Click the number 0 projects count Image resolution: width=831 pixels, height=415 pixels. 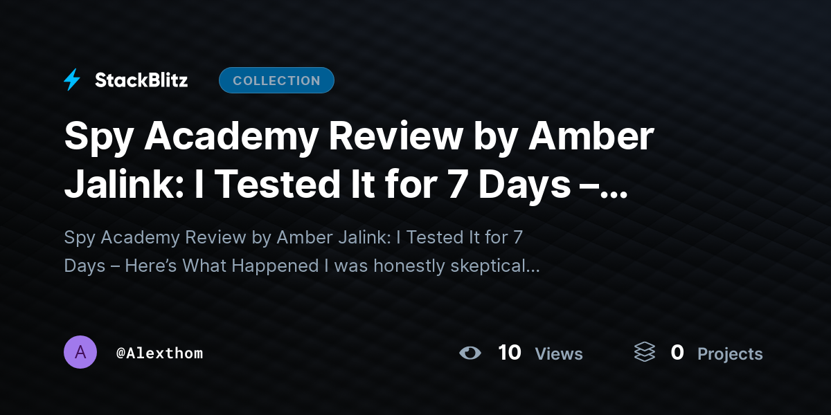click(x=677, y=353)
